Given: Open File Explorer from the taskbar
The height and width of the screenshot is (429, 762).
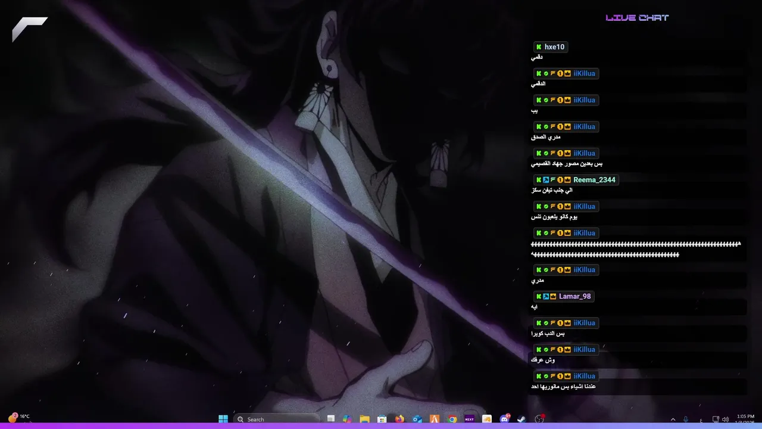Looking at the screenshot, I should 364,419.
